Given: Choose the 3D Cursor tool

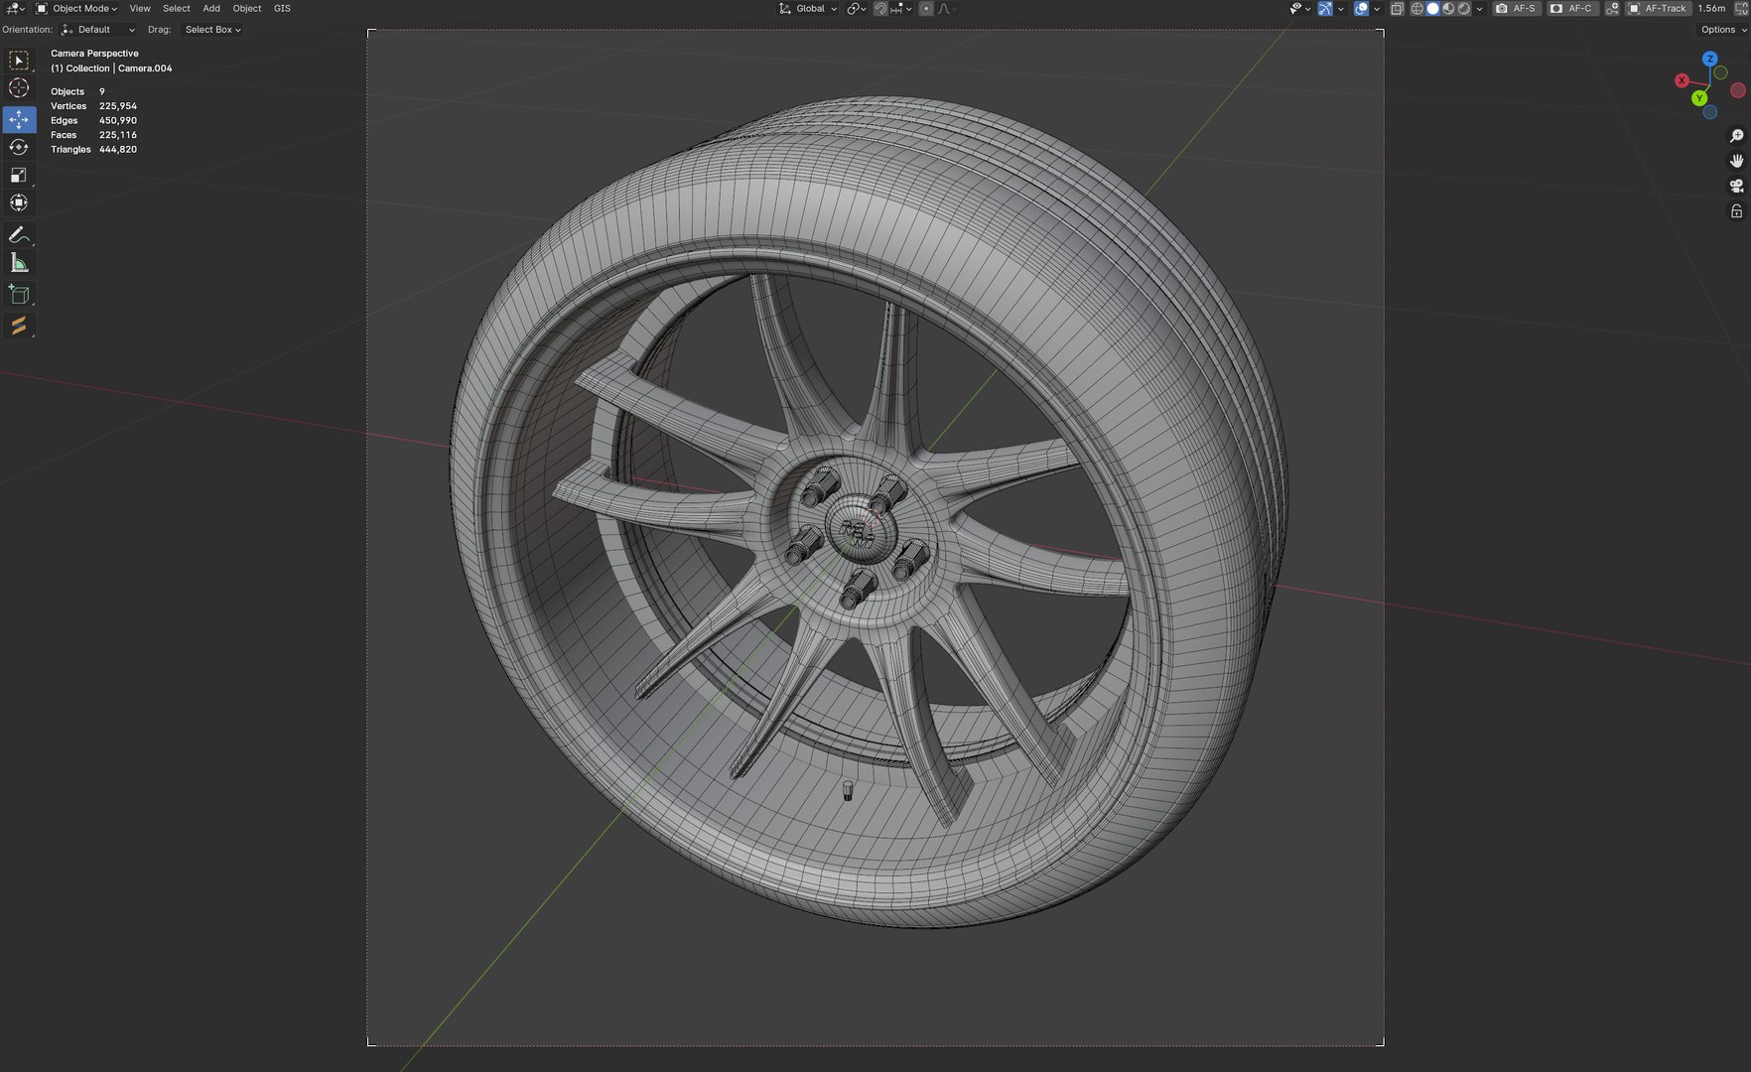Looking at the screenshot, I should tap(19, 88).
